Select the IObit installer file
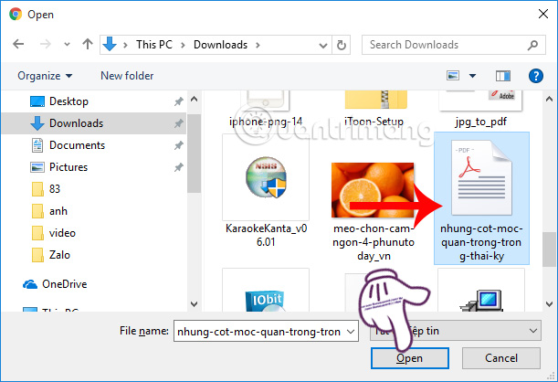Viewport: 558px width, 382px height. [266, 290]
